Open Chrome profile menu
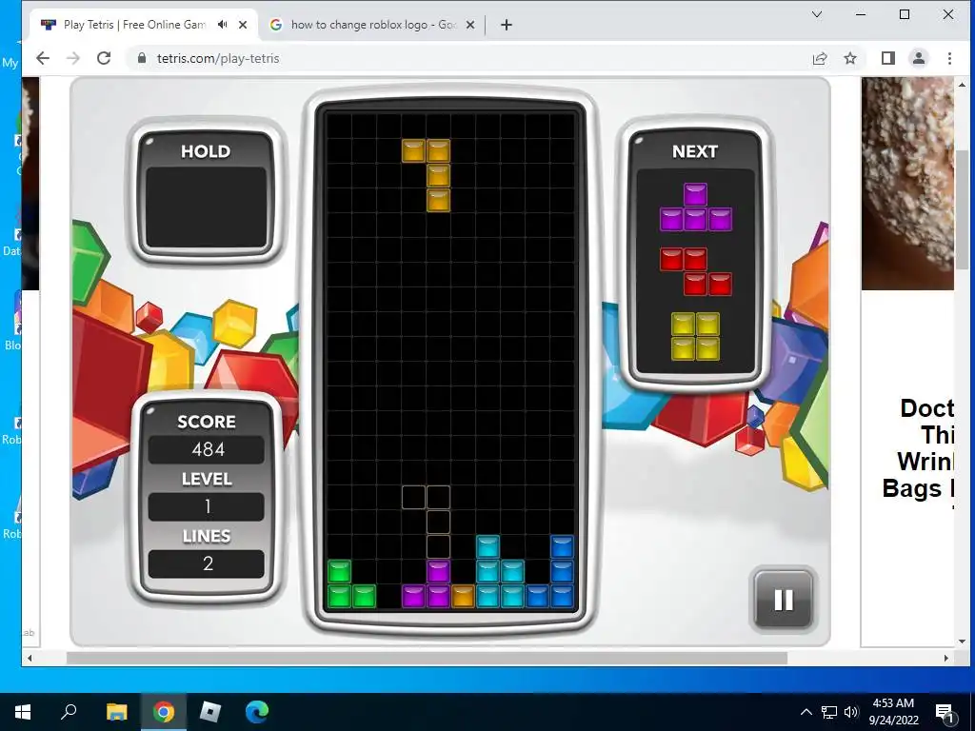The width and height of the screenshot is (975, 731). pos(919,58)
